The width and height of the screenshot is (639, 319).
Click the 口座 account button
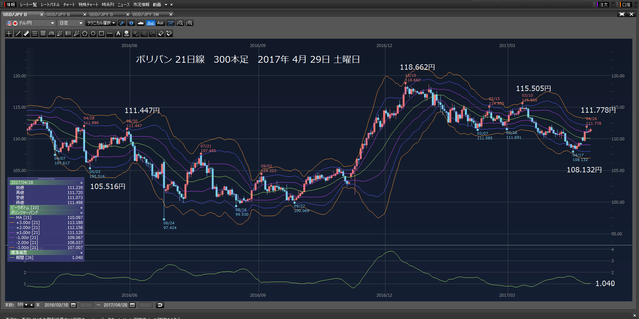626,5
